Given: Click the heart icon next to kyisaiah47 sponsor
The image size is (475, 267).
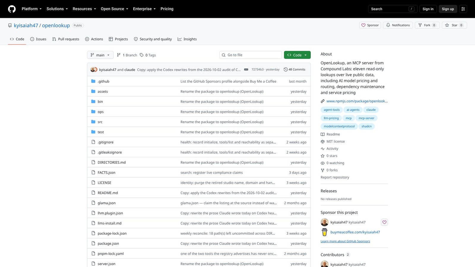Looking at the screenshot, I should [x=384, y=222].
